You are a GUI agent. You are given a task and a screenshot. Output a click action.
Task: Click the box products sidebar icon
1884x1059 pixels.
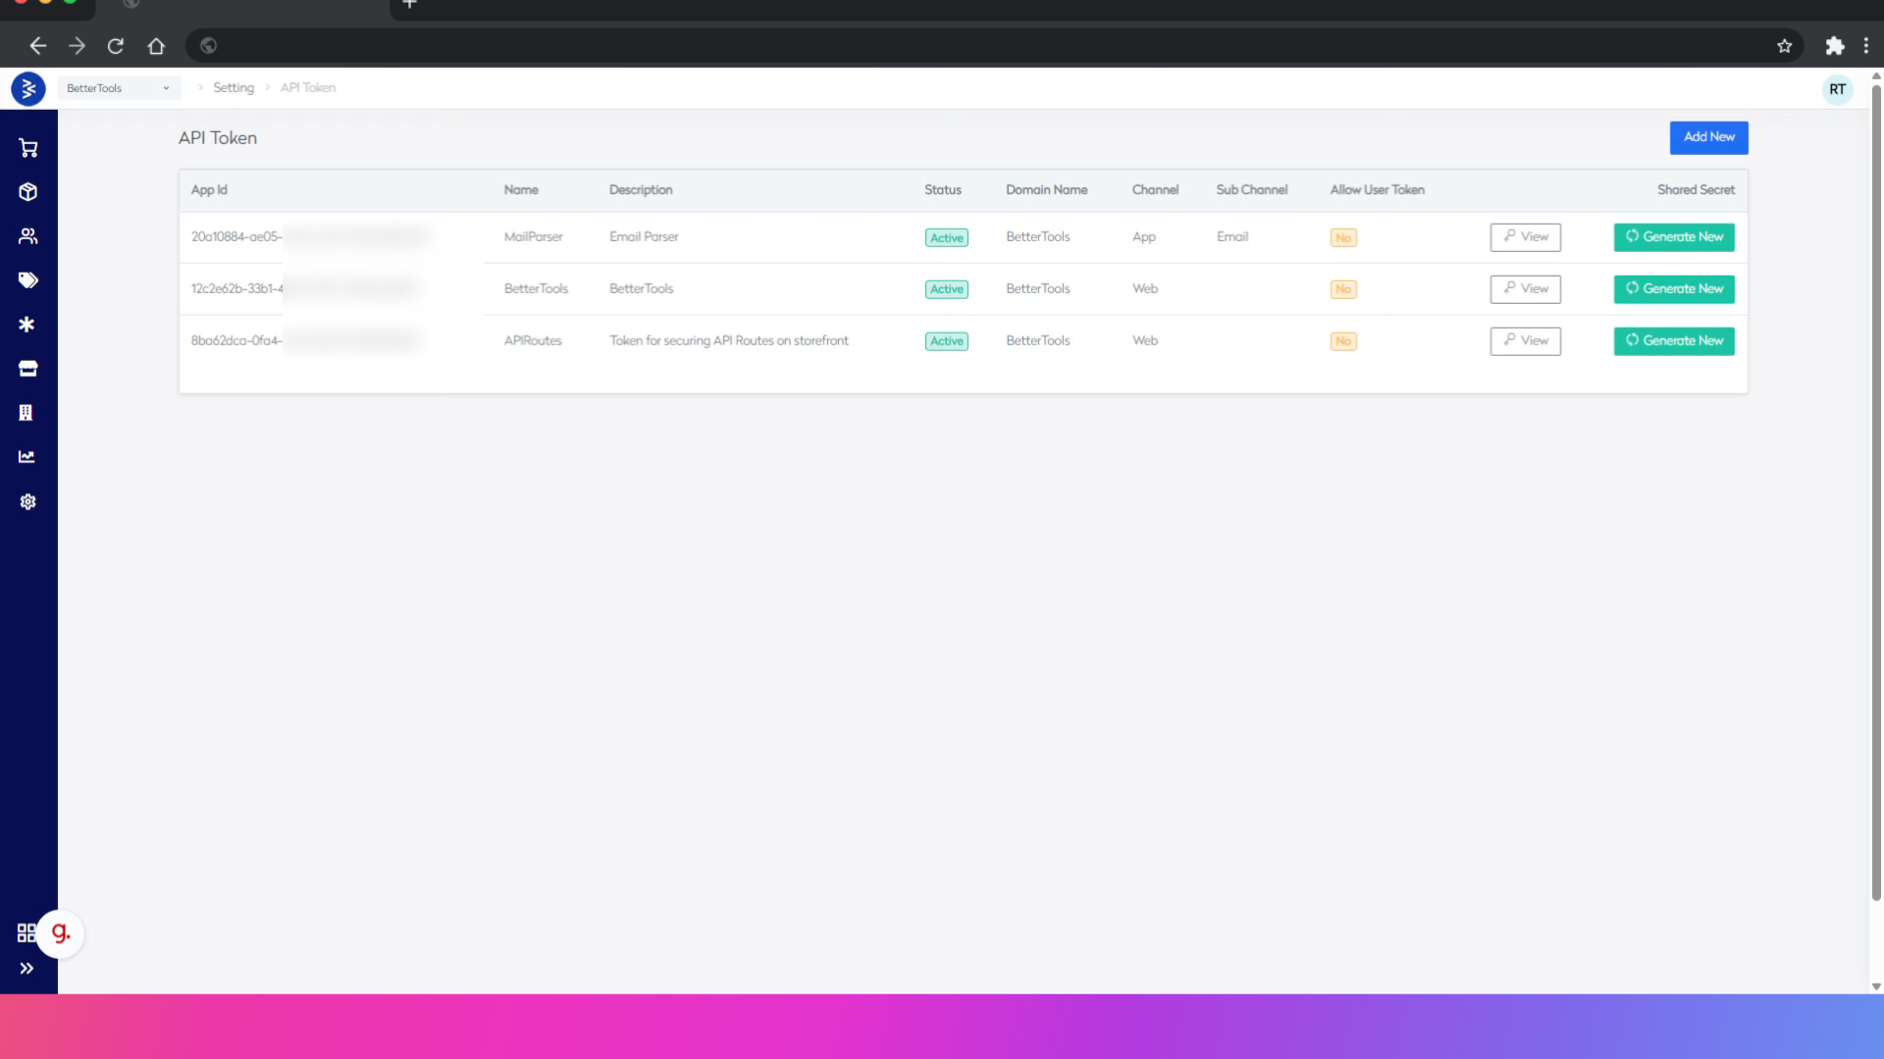pos(27,192)
